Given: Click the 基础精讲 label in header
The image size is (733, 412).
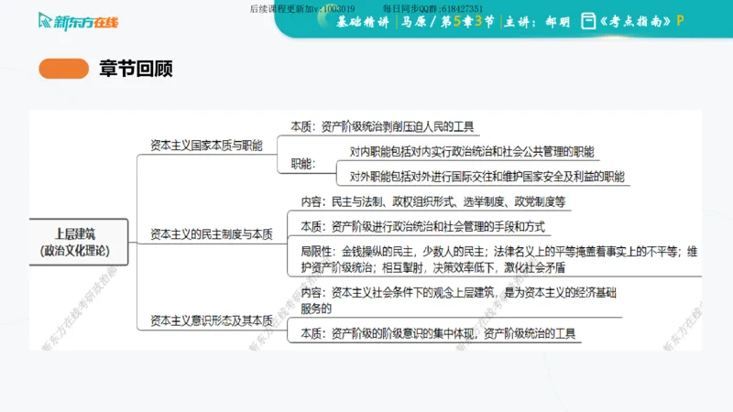Looking at the screenshot, I should (363, 22).
